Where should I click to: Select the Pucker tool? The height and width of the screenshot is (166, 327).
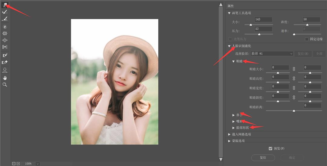[x=5, y=33]
